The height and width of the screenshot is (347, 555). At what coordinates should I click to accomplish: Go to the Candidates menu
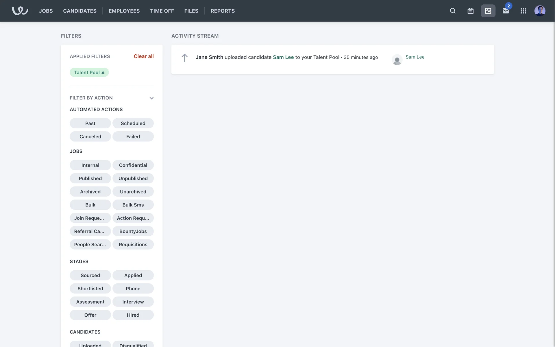coord(80,11)
